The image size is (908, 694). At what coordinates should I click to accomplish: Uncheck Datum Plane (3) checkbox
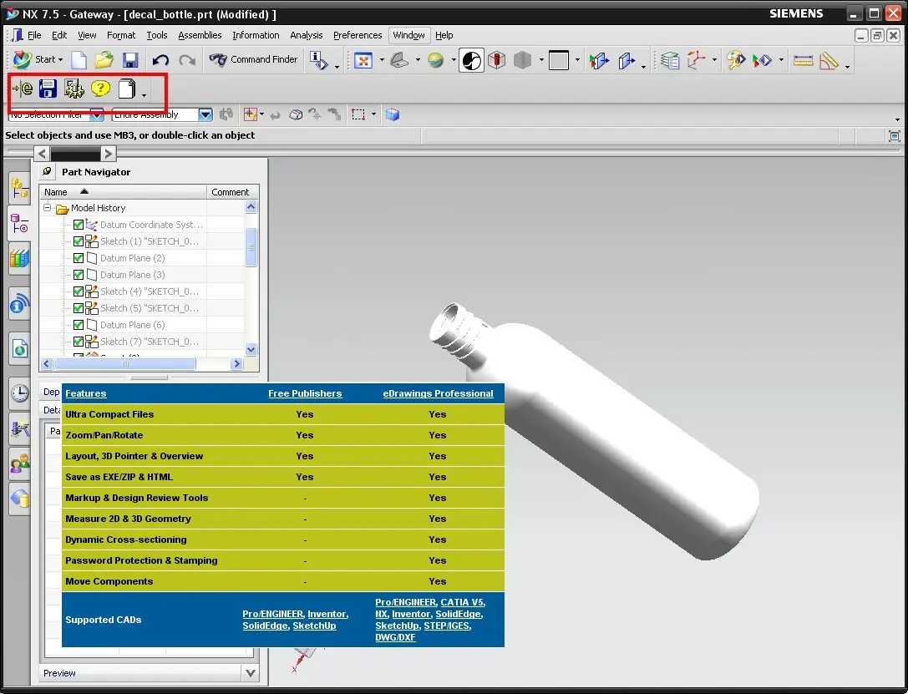(79, 275)
